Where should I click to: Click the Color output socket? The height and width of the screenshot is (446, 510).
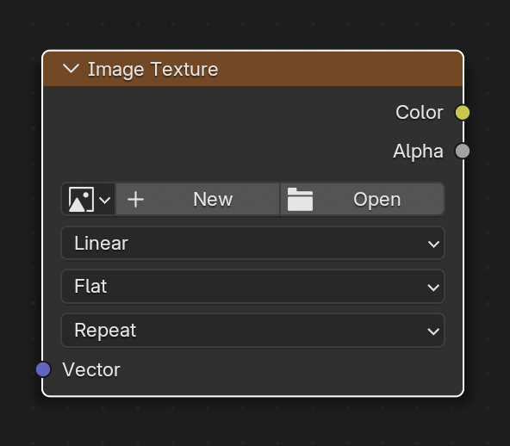point(462,113)
